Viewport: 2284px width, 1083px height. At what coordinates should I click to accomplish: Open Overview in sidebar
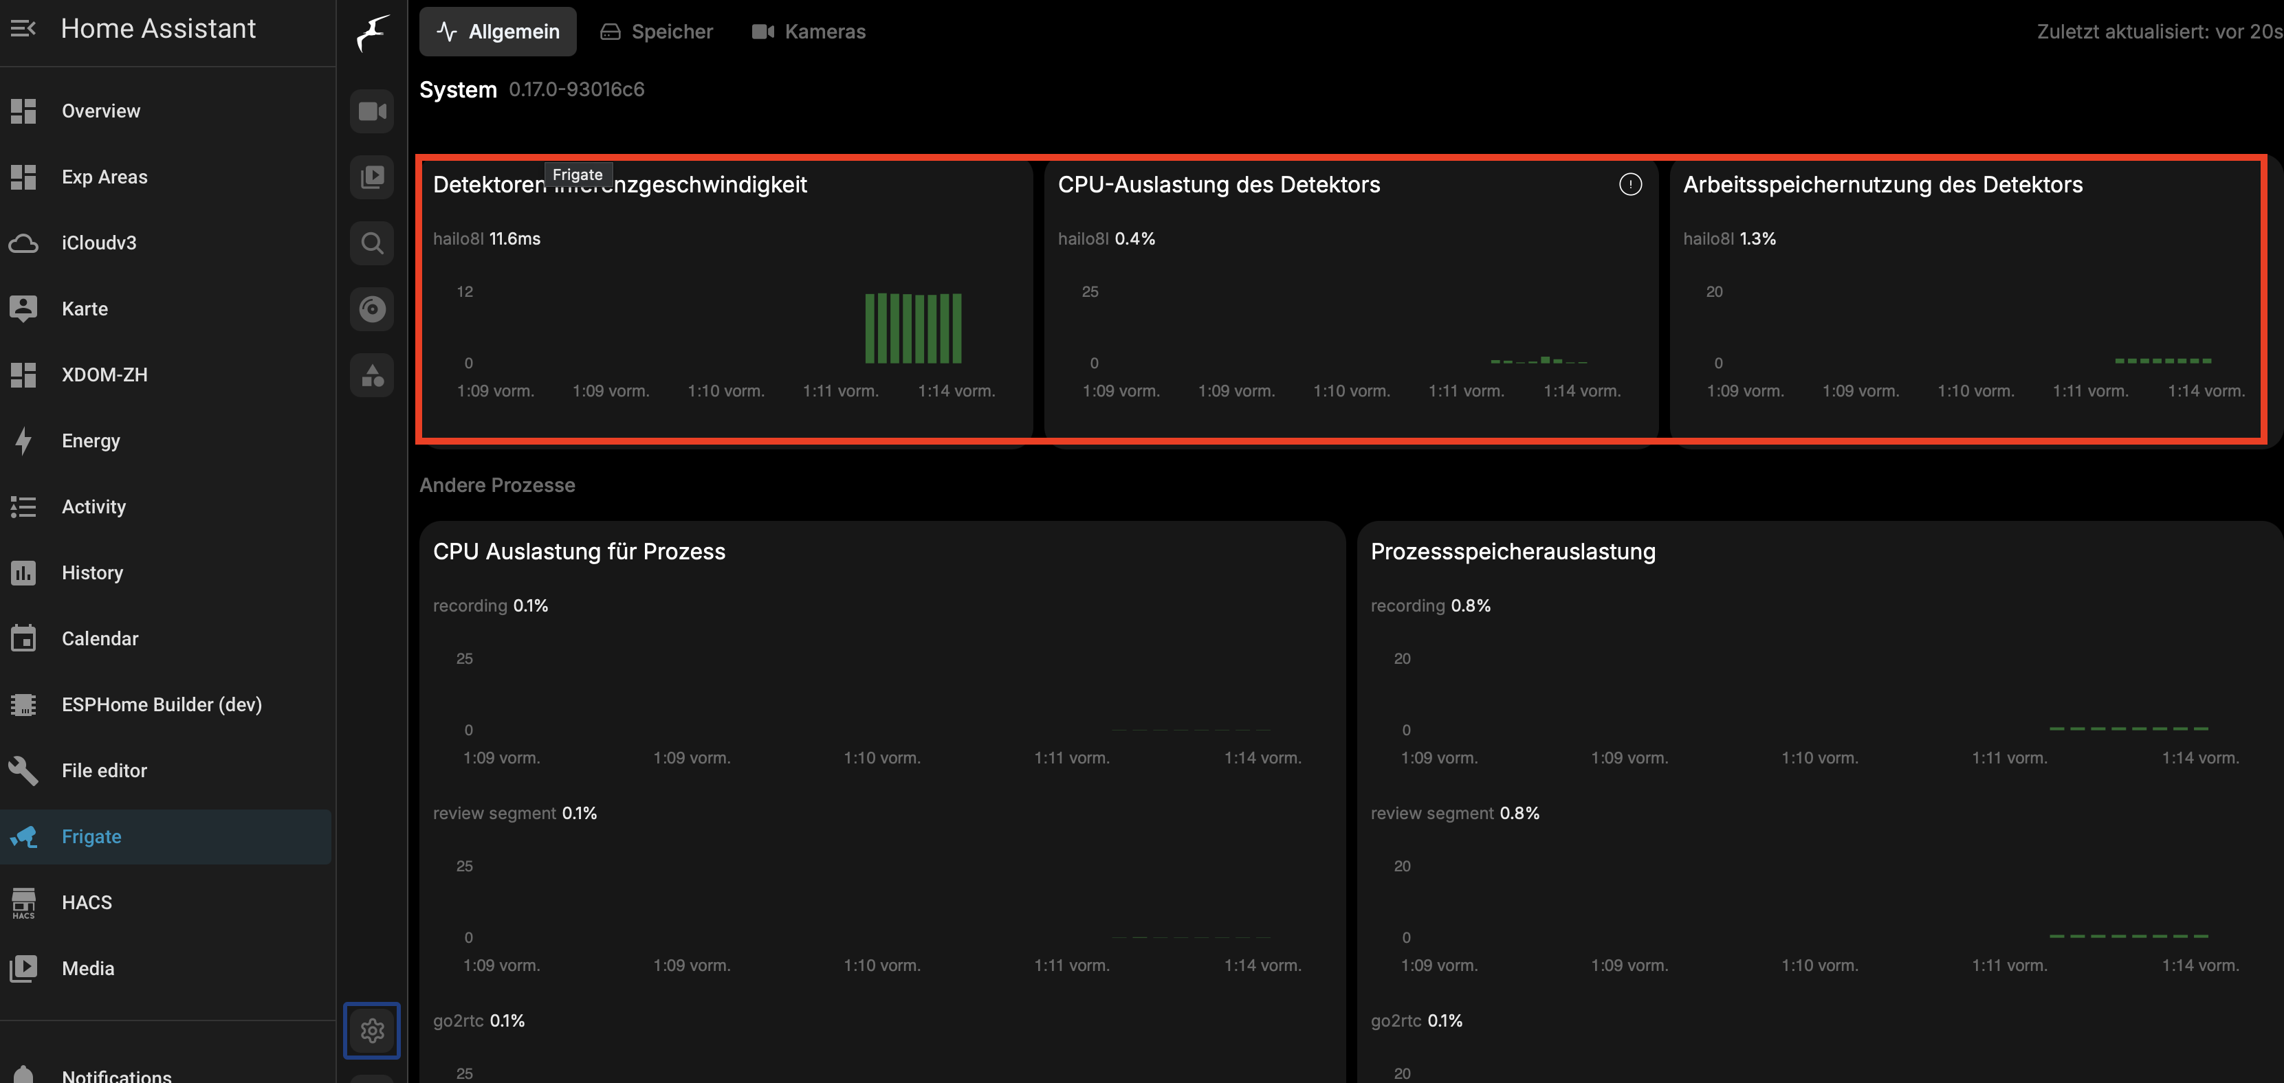[100, 111]
